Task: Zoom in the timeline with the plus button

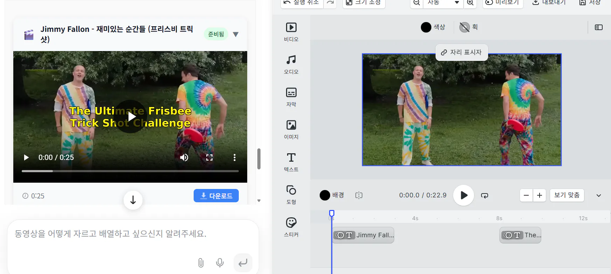Action: coord(540,195)
